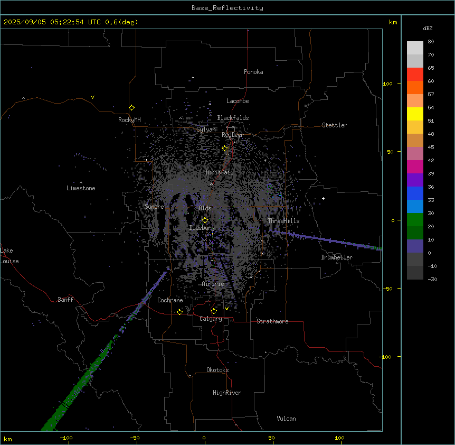Select the bright green swatch below 30 dBZ

pyautogui.click(x=415, y=220)
